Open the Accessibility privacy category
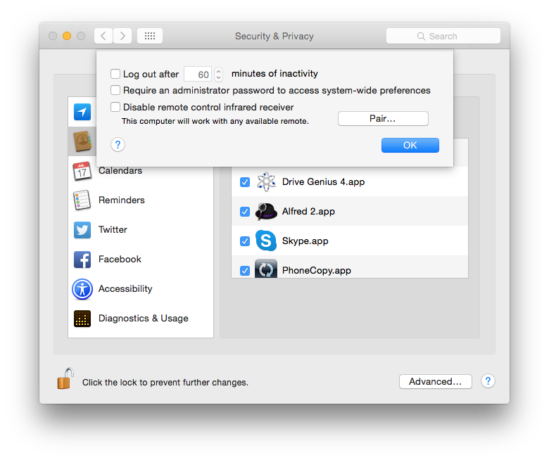 (125, 289)
